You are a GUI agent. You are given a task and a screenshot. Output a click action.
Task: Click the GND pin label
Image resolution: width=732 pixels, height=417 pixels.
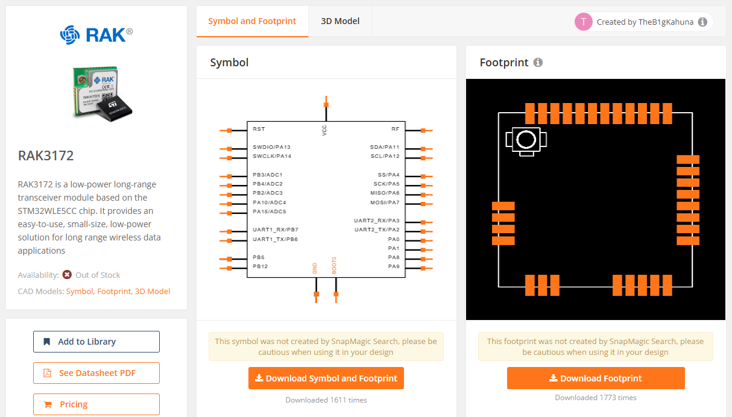315,268
